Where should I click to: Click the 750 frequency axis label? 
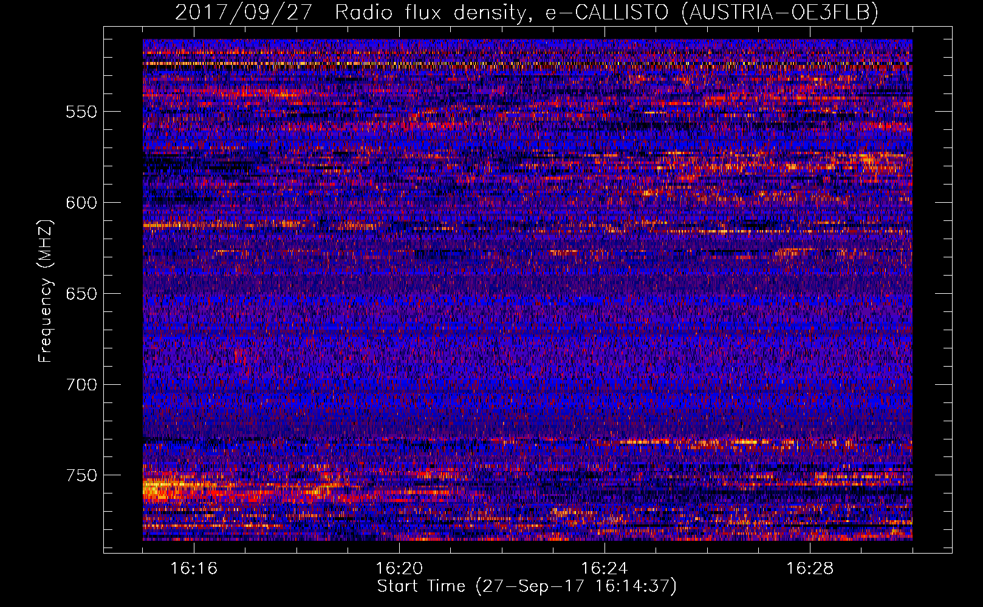[x=81, y=475]
